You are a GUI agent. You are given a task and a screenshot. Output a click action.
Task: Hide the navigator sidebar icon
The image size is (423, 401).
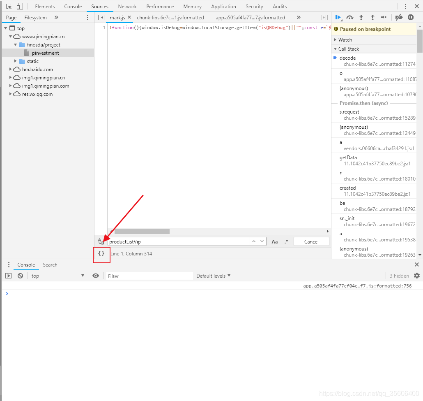101,18
